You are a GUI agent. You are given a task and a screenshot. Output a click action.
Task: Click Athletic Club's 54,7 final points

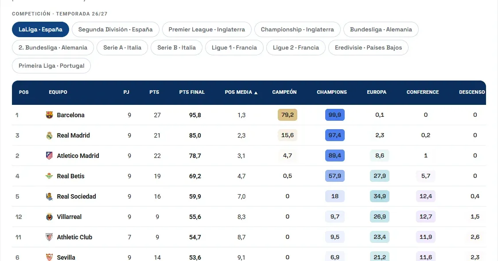coord(195,237)
